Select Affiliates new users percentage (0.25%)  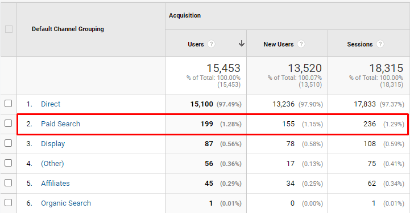pyautogui.click(x=312, y=184)
